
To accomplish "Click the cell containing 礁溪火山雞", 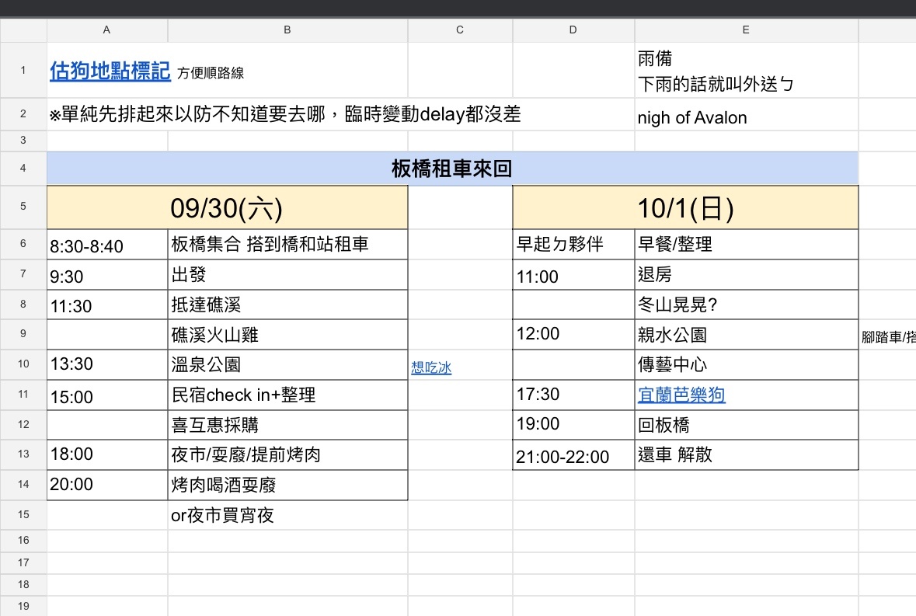I will coord(287,335).
